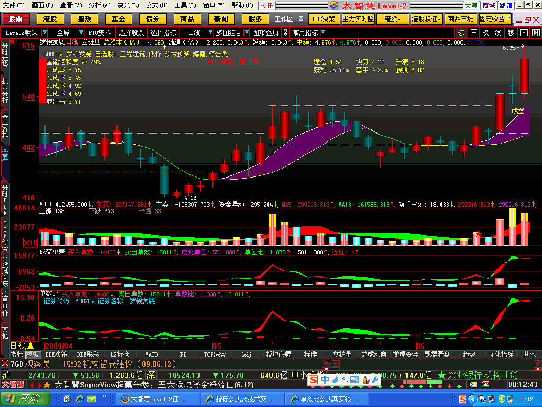Click the Internet Explorer quick launch icon
Viewport: 542px width, 407px height.
[79, 399]
